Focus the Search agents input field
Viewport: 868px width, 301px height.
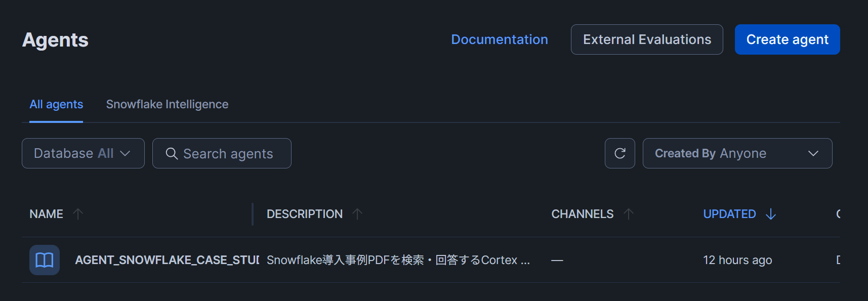(x=228, y=154)
